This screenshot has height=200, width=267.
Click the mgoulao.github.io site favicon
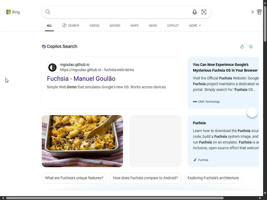click(52, 67)
